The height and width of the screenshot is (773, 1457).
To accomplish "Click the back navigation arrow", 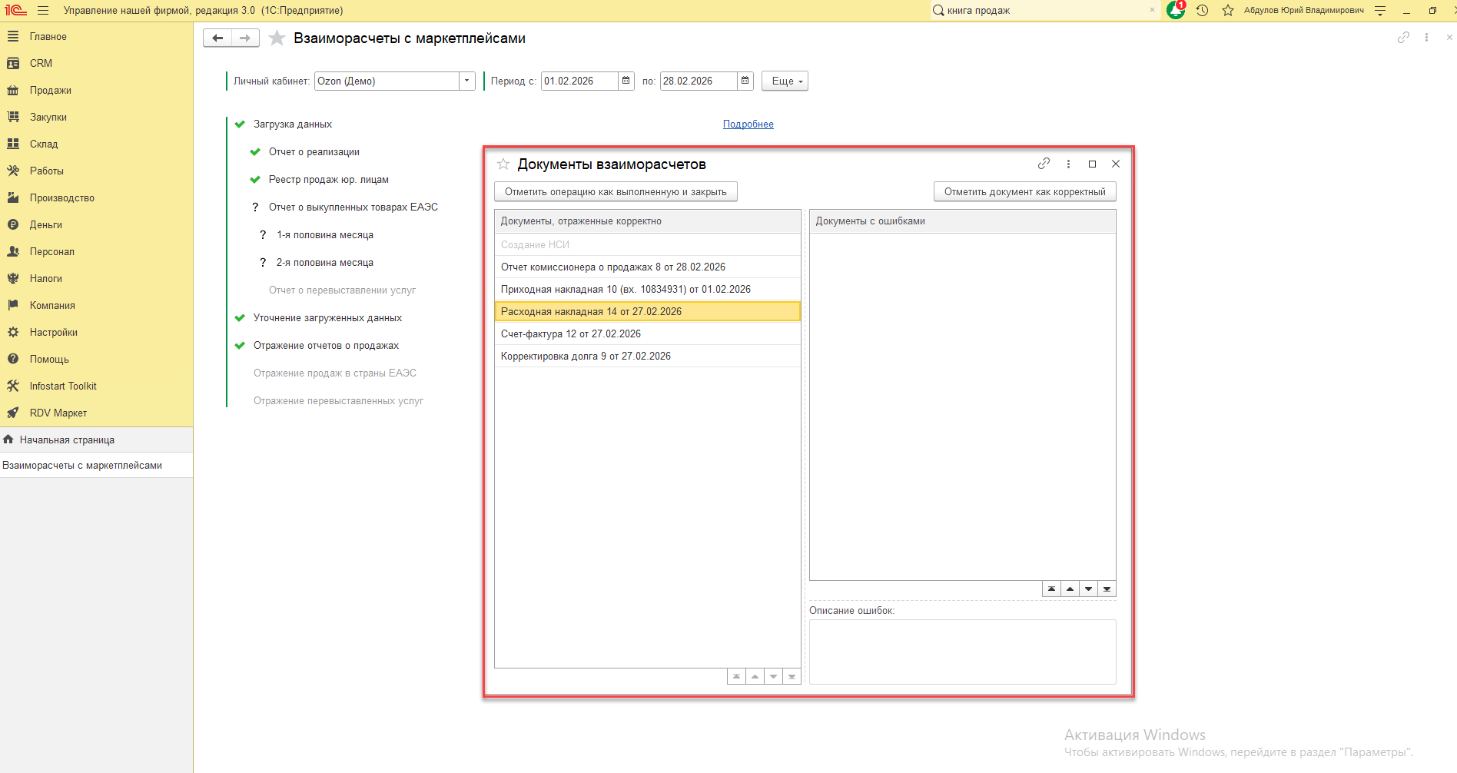I will coord(217,38).
